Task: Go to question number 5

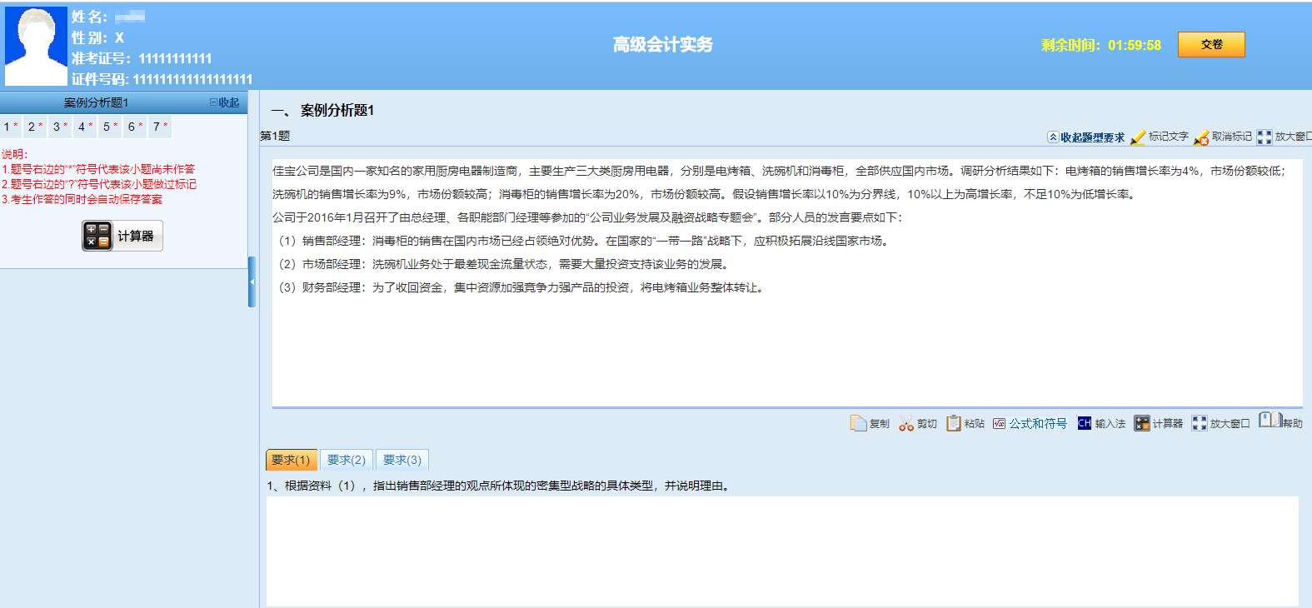Action: click(x=111, y=127)
